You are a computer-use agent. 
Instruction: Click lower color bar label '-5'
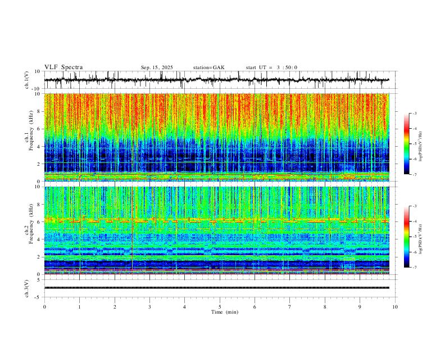tap(415, 237)
